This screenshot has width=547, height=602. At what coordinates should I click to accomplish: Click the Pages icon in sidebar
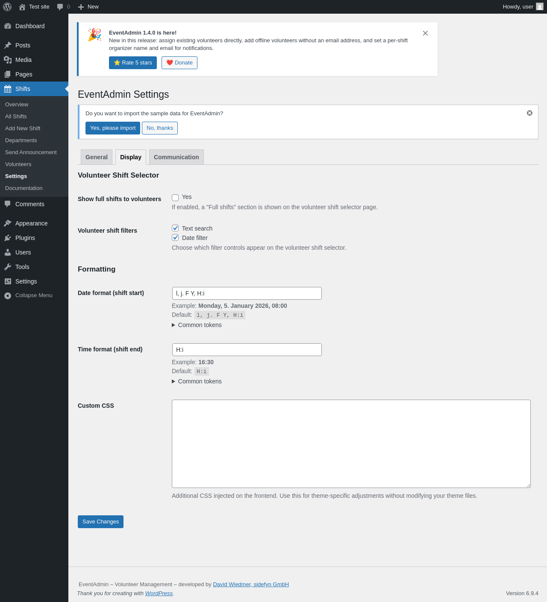[x=8, y=74]
